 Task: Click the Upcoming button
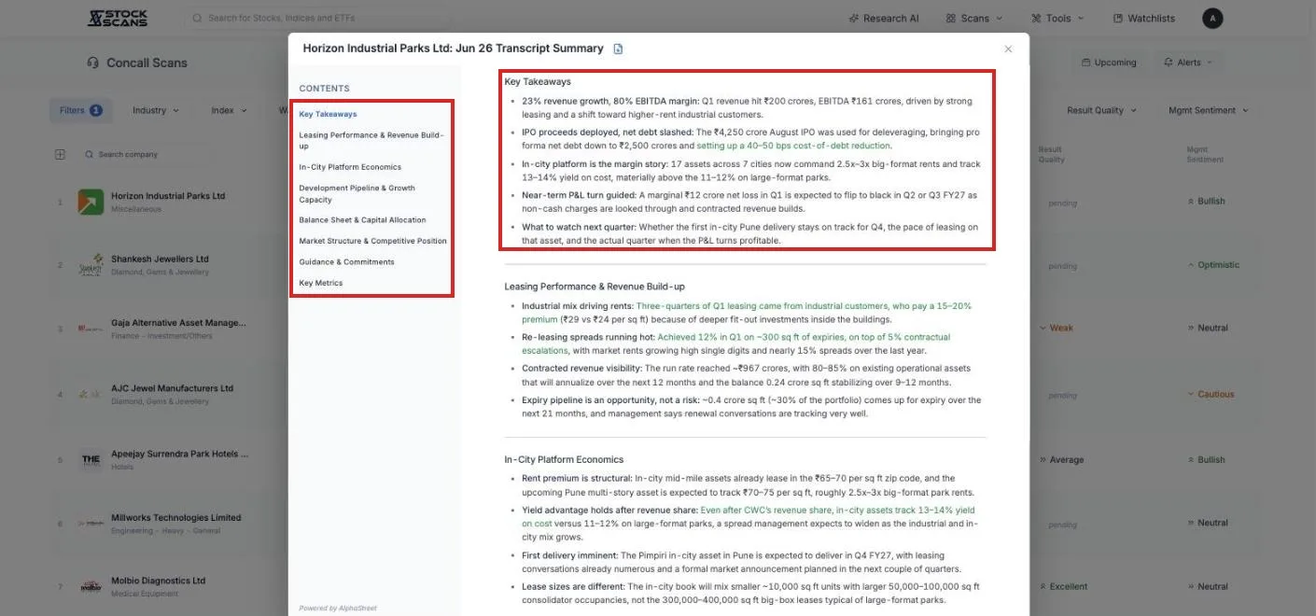[x=1109, y=63]
